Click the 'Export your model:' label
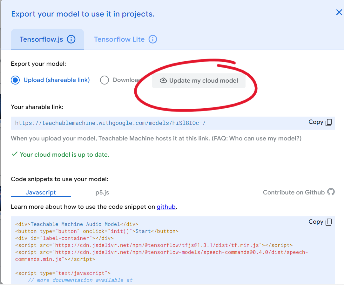 tap(38, 64)
